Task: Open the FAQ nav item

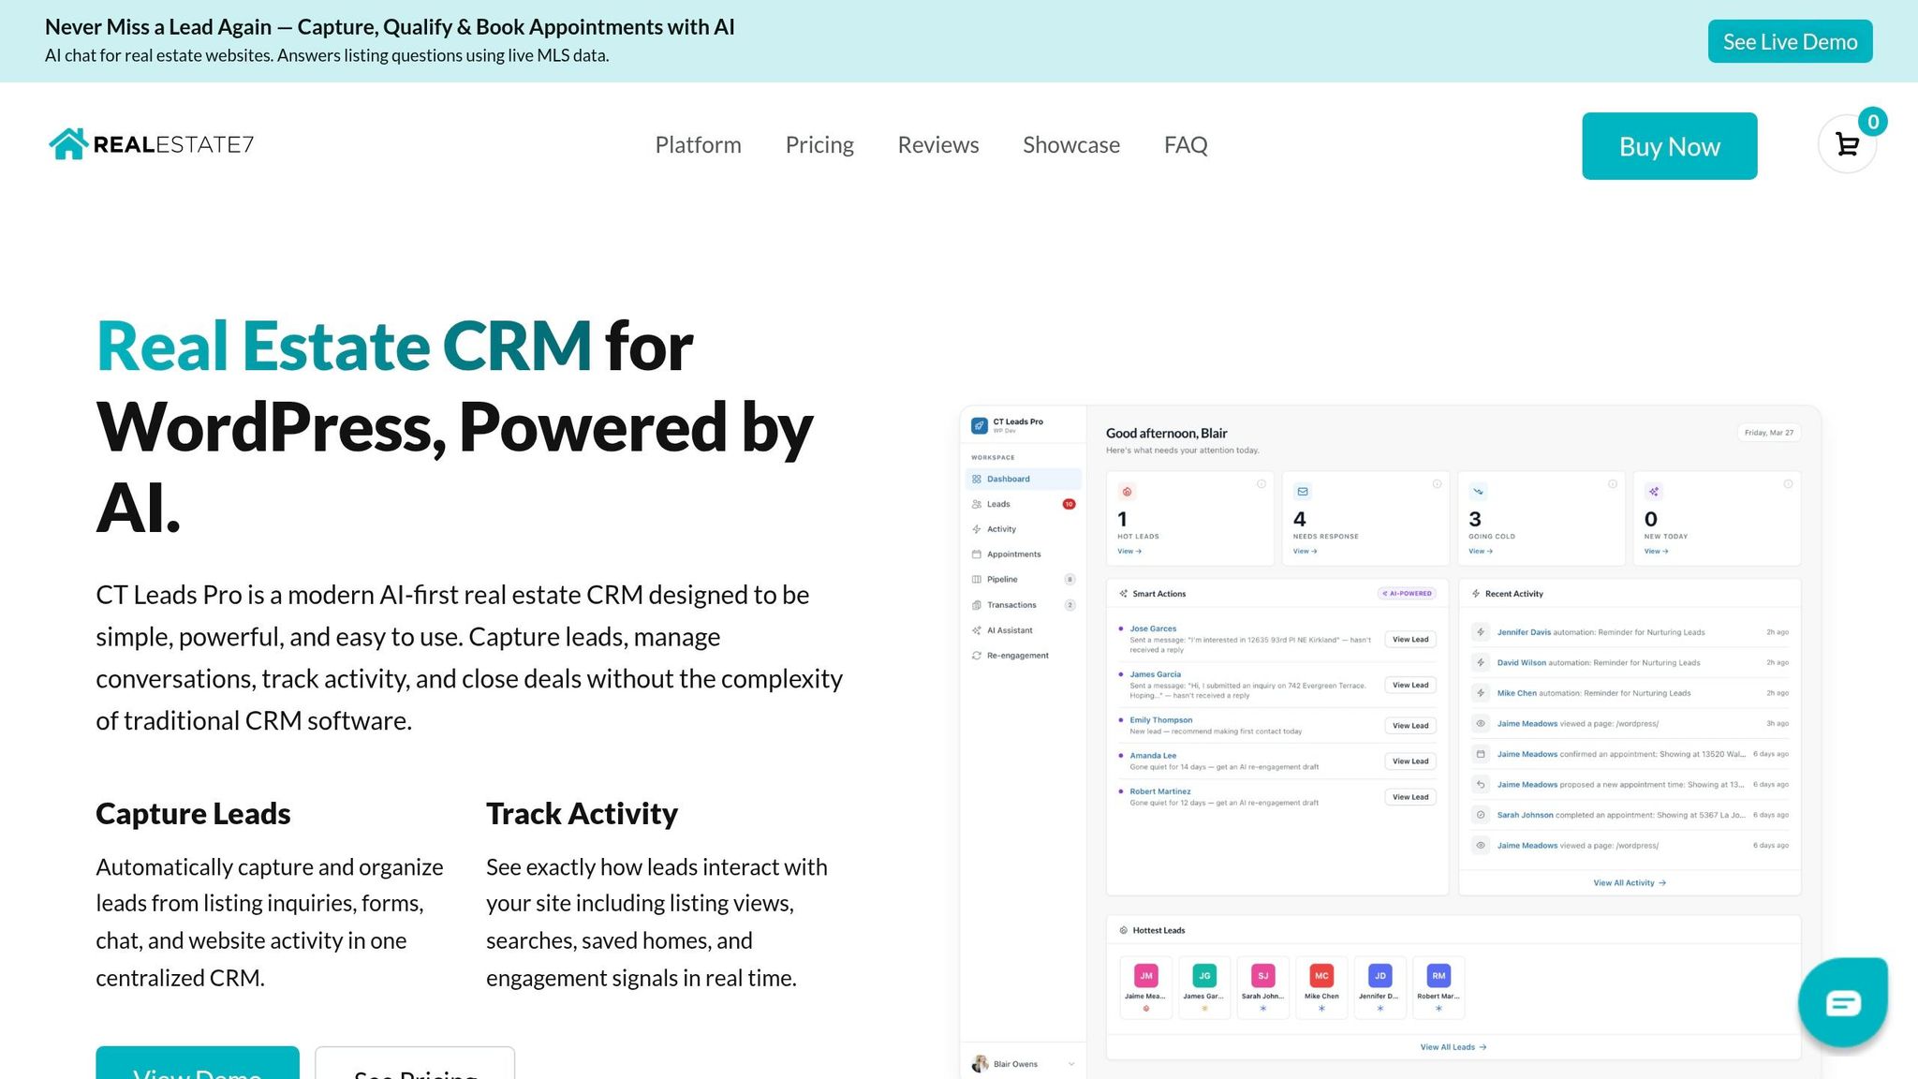Action: (1186, 145)
